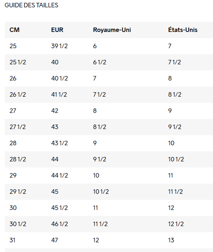Select EUR size 47 cell
The width and height of the screenshot is (213, 252).
tap(55, 240)
